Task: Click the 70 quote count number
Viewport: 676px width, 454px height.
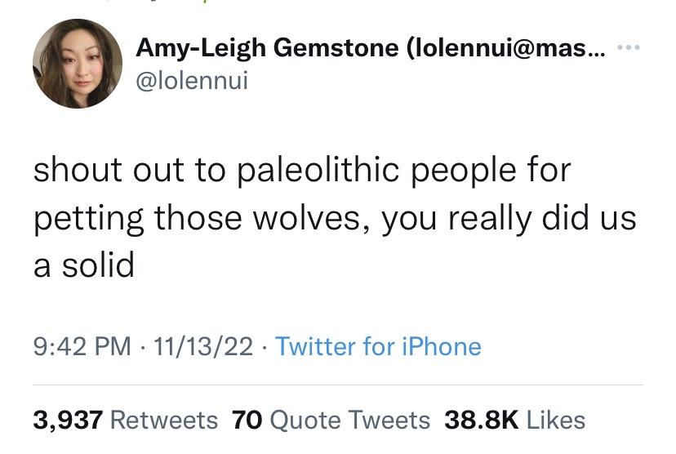Action: pos(246,420)
